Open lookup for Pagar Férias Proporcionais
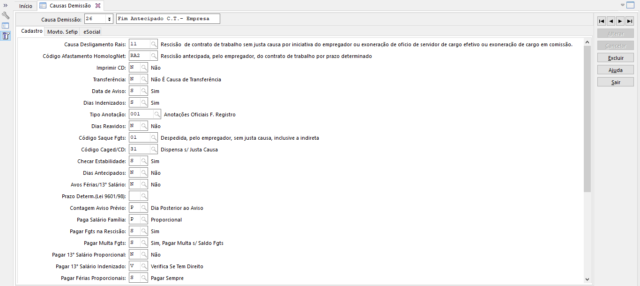The width and height of the screenshot is (640, 286). pos(144,278)
